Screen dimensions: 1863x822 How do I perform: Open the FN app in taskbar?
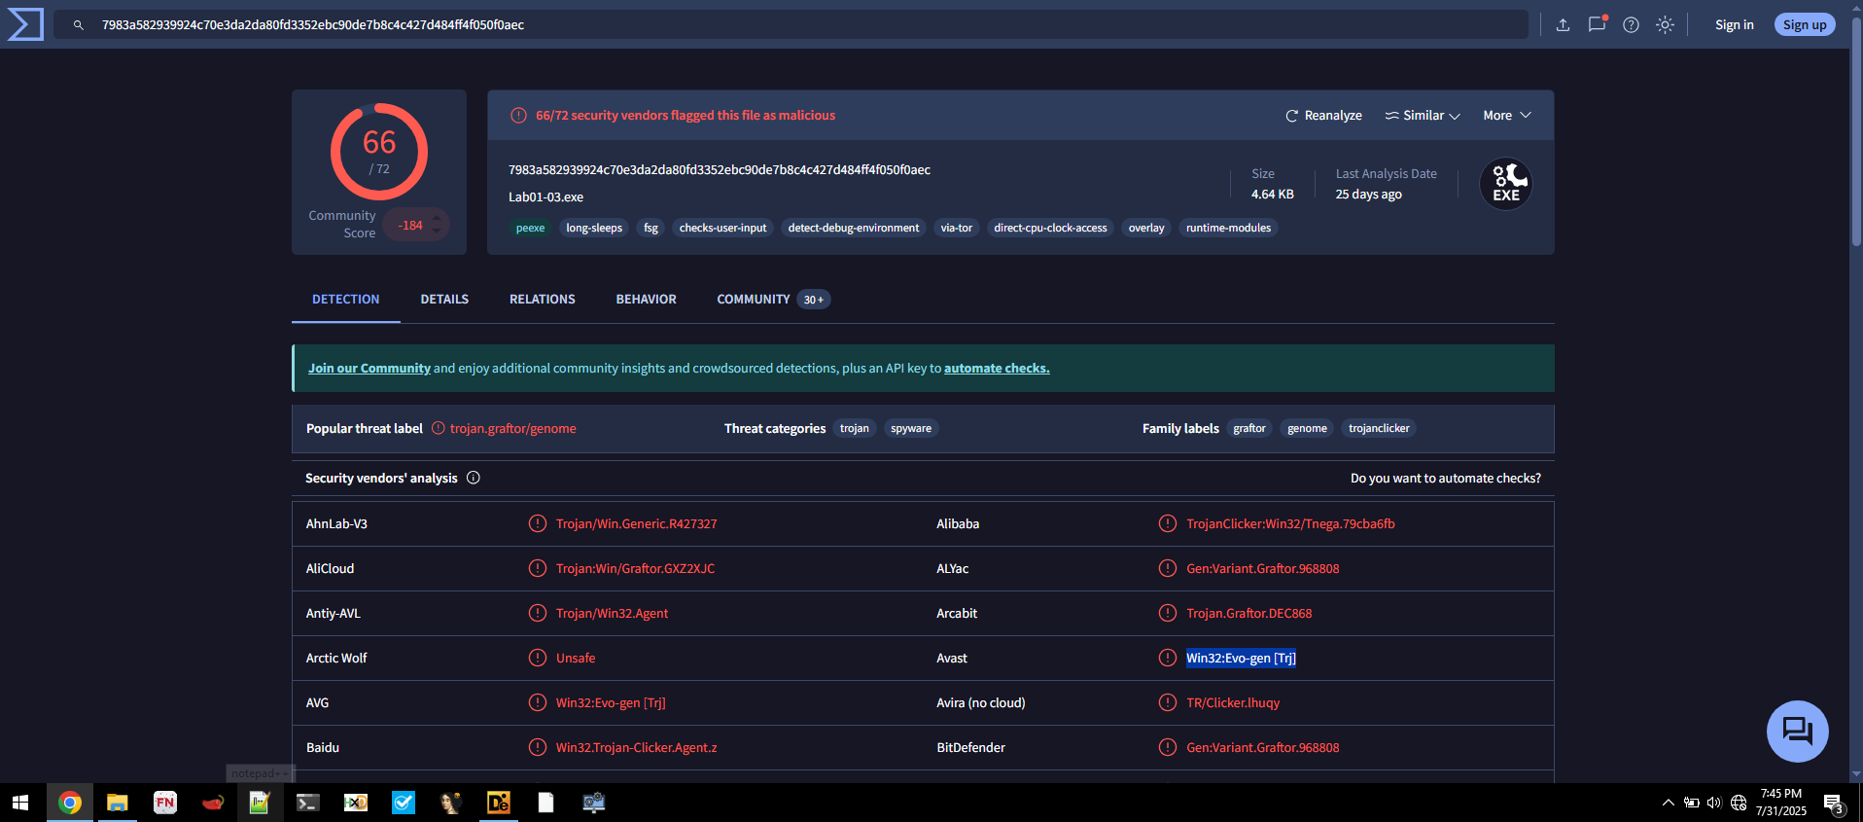click(x=165, y=803)
